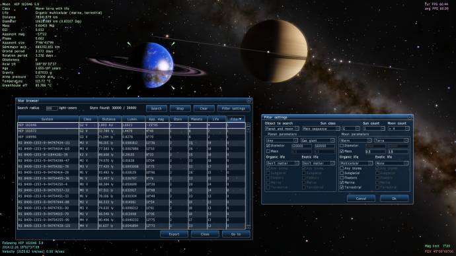Click the star list scroll-up arrow
Image resolution: width=456 pixels, height=256 pixels.
[248, 124]
